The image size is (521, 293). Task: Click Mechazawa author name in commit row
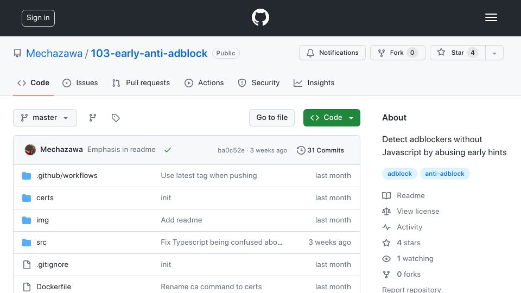[x=61, y=150]
